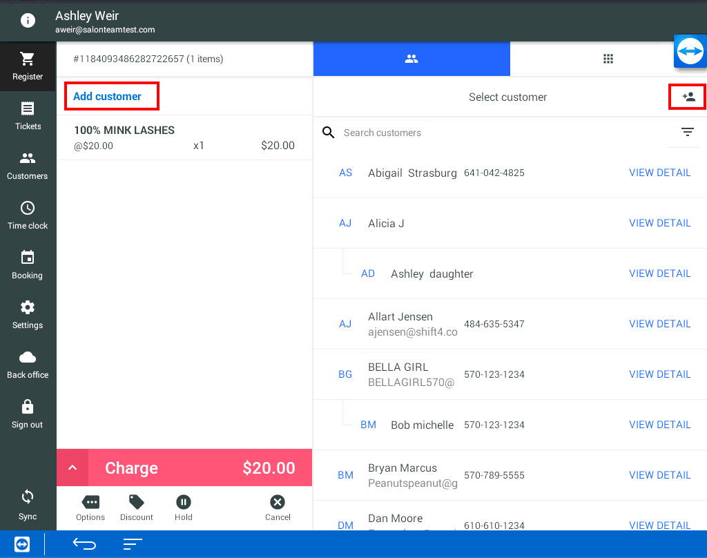Open the customer list filter icon
This screenshot has height=558, width=707.
pos(687,133)
